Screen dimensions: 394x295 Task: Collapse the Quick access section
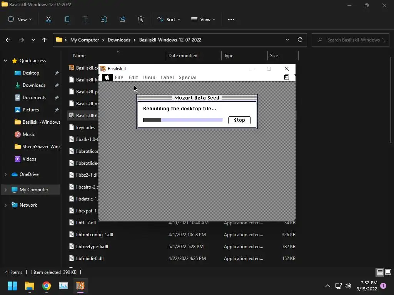tap(5, 61)
